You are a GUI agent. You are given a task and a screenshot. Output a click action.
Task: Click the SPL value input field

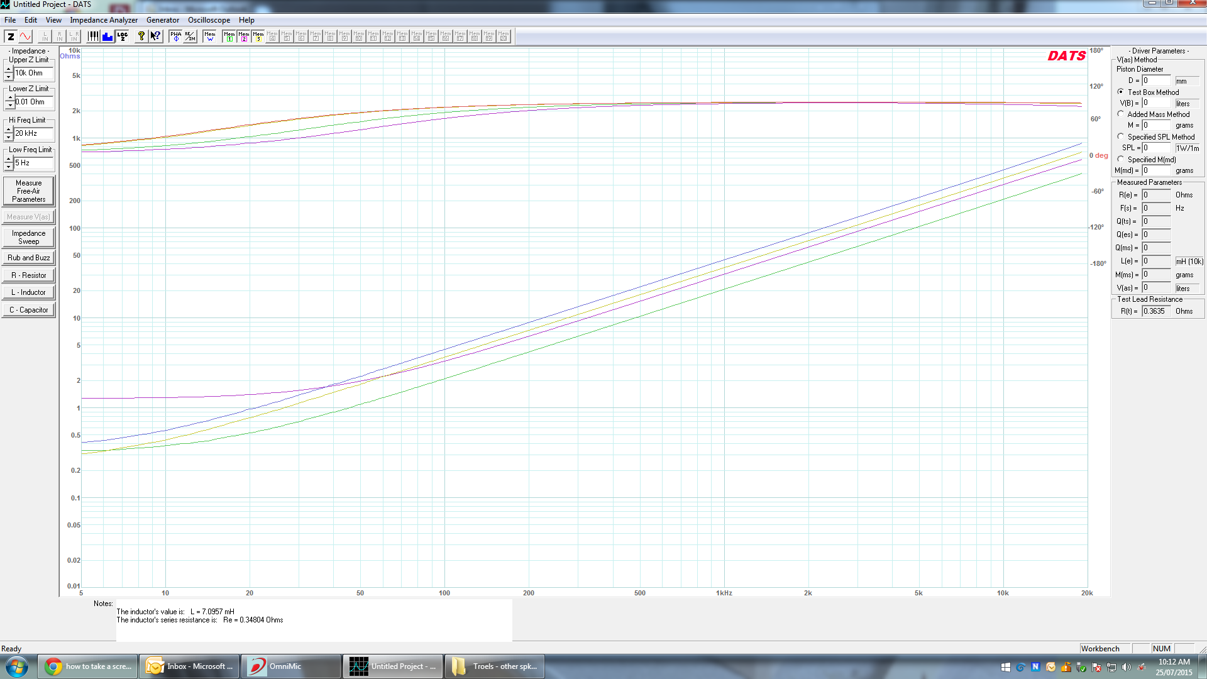tap(1156, 148)
